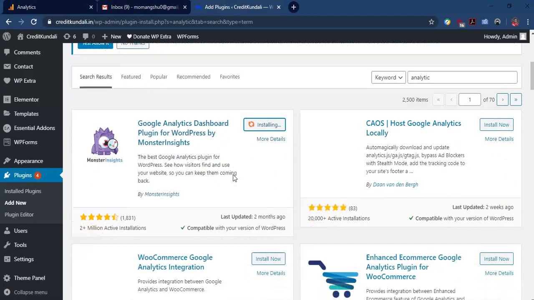View More Details for MonsterInsights plugin
The image size is (534, 300).
pos(271,139)
